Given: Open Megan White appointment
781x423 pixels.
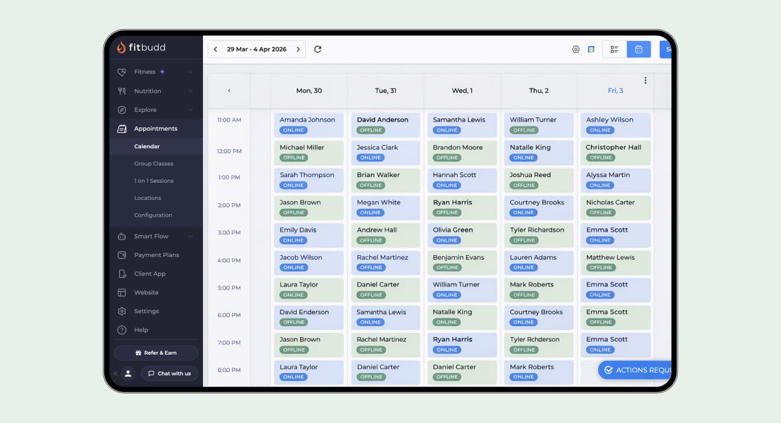Looking at the screenshot, I should click(x=385, y=208).
